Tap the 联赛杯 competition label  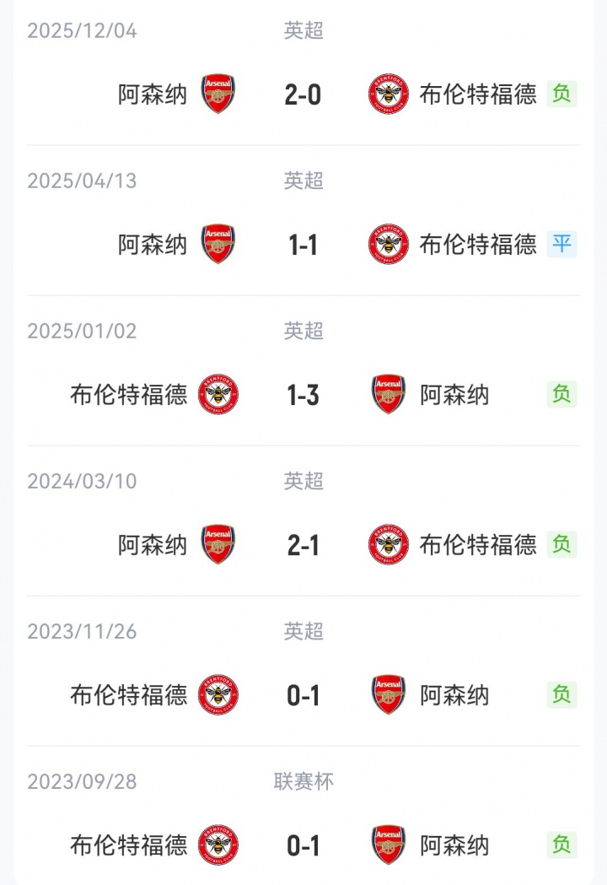(303, 781)
